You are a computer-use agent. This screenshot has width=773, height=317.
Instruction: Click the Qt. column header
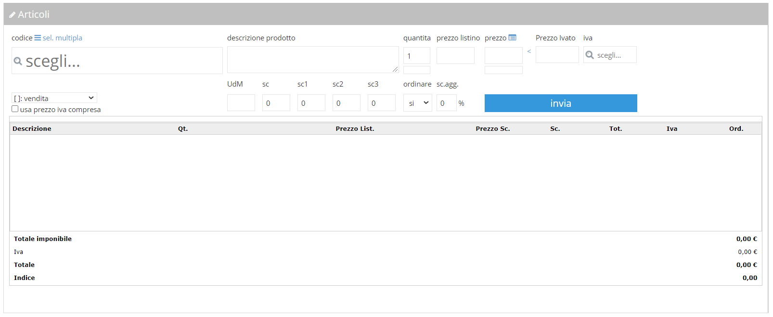click(183, 128)
